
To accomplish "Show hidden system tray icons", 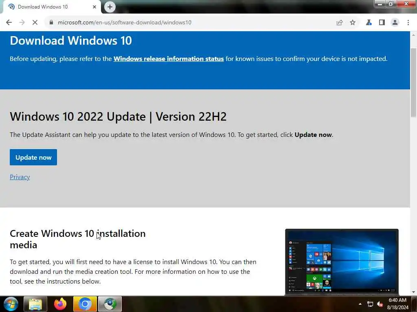I will [360, 304].
